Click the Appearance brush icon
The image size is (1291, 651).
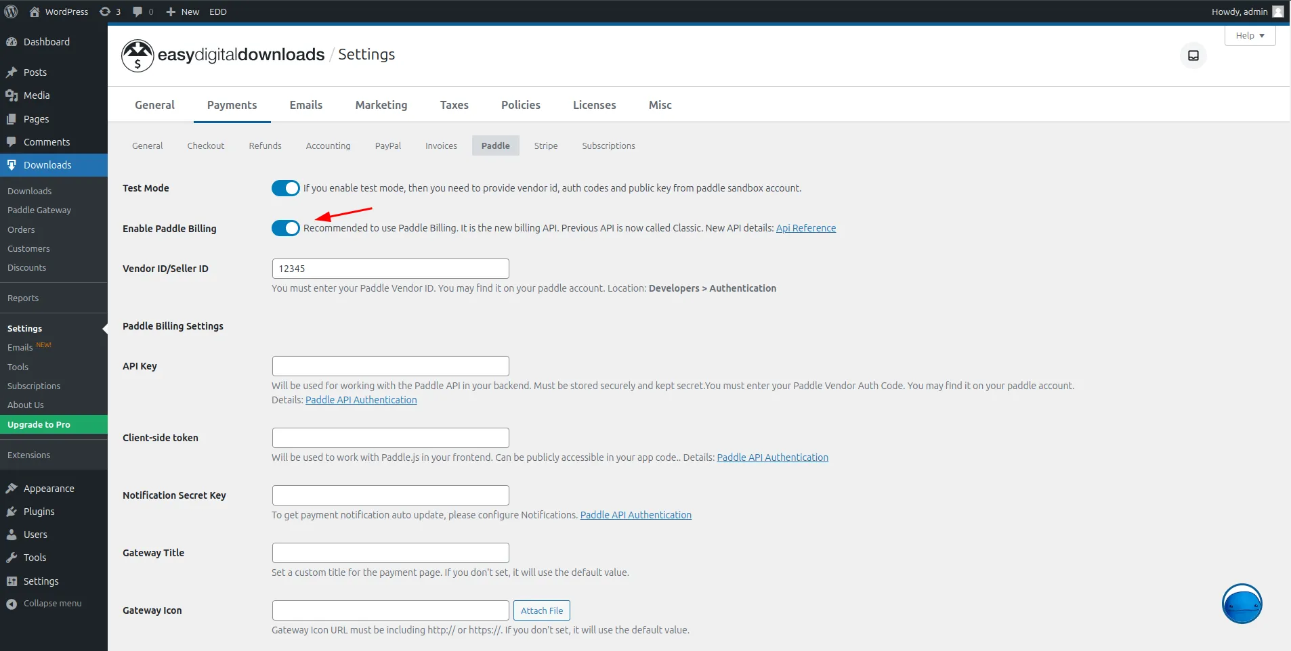pyautogui.click(x=12, y=488)
